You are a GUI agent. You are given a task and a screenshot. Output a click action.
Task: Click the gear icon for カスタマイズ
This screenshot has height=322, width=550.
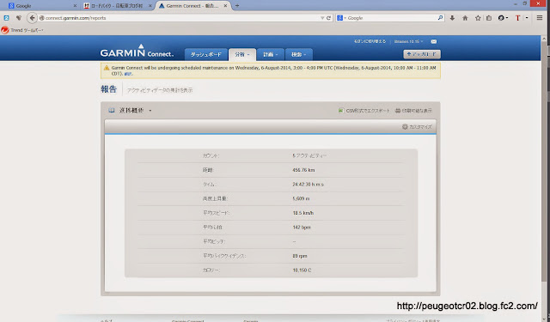pyautogui.click(x=405, y=126)
